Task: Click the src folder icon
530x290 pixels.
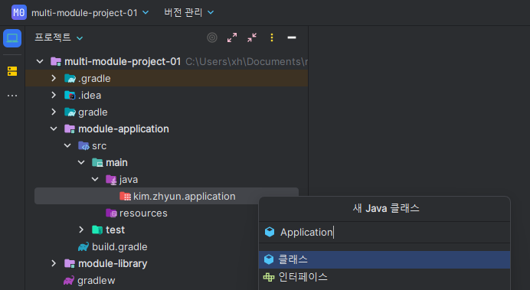Action: point(83,146)
